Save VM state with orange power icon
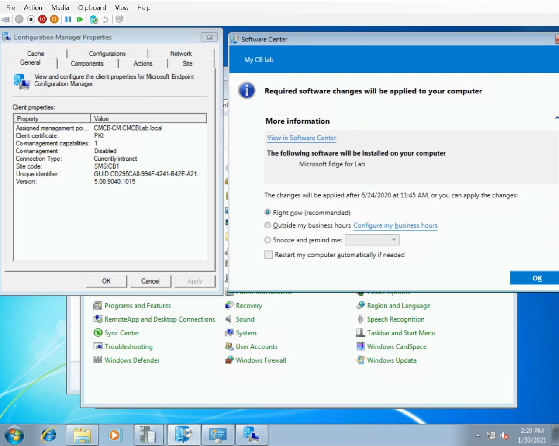 (54, 19)
